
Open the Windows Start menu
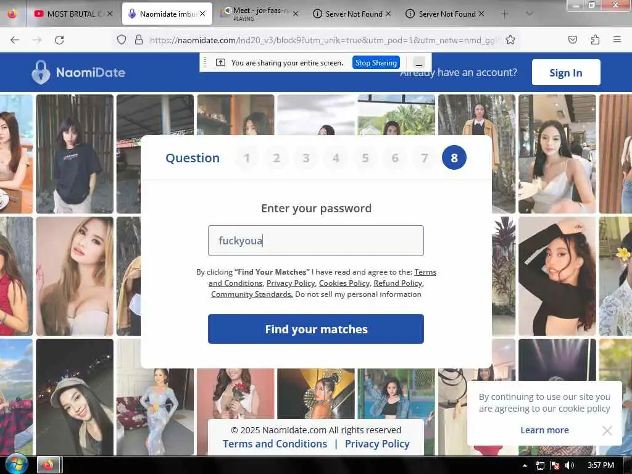[16, 464]
